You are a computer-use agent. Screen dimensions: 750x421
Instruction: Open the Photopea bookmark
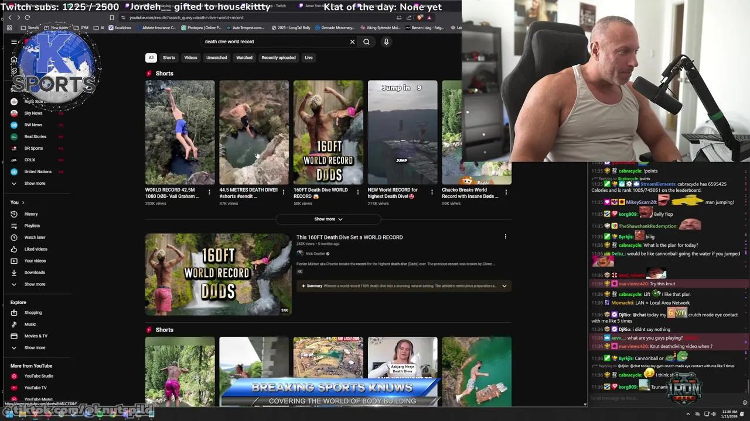point(201,27)
